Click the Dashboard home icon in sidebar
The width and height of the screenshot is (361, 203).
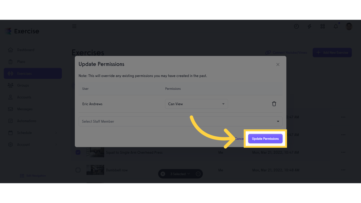pos(10,50)
